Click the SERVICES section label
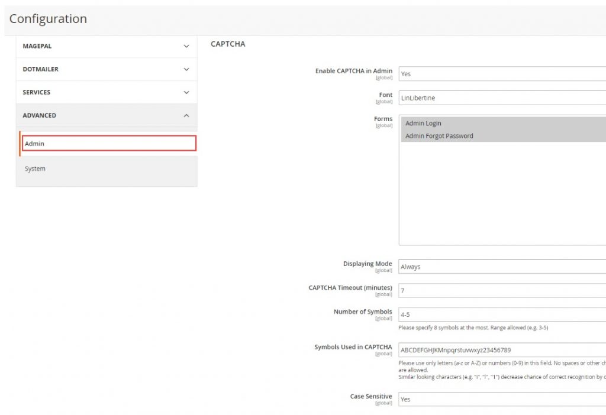This screenshot has height=415, width=606. pos(37,92)
